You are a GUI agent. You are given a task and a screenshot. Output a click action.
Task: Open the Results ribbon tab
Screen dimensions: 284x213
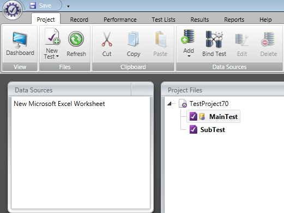click(x=200, y=20)
